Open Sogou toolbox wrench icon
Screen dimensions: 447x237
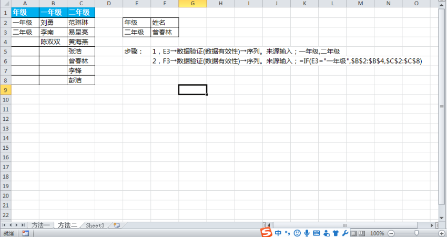(x=345, y=233)
